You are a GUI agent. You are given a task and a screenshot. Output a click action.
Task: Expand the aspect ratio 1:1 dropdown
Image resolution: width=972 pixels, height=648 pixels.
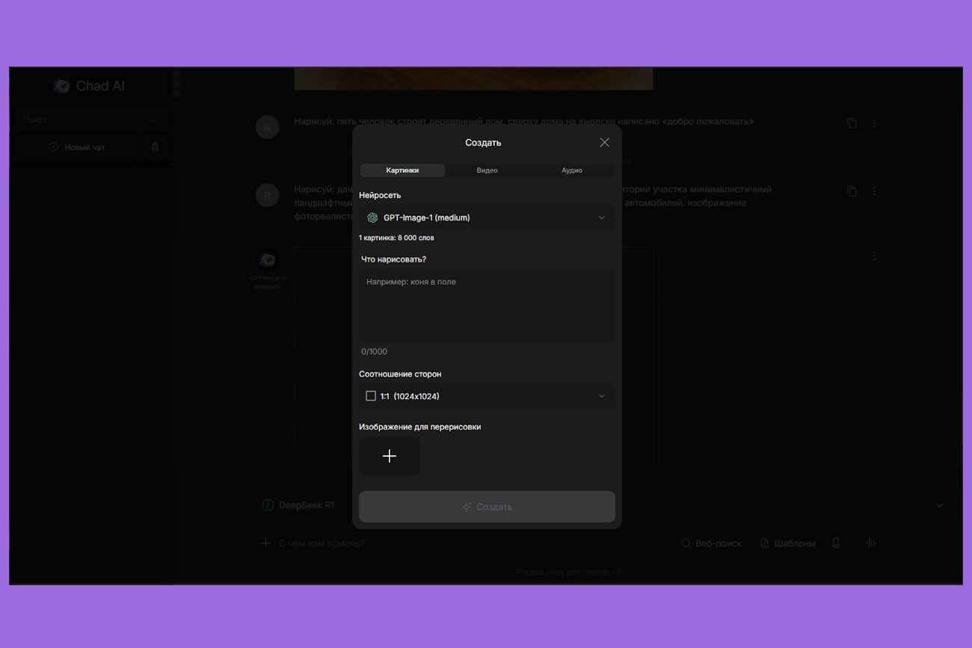coord(487,396)
